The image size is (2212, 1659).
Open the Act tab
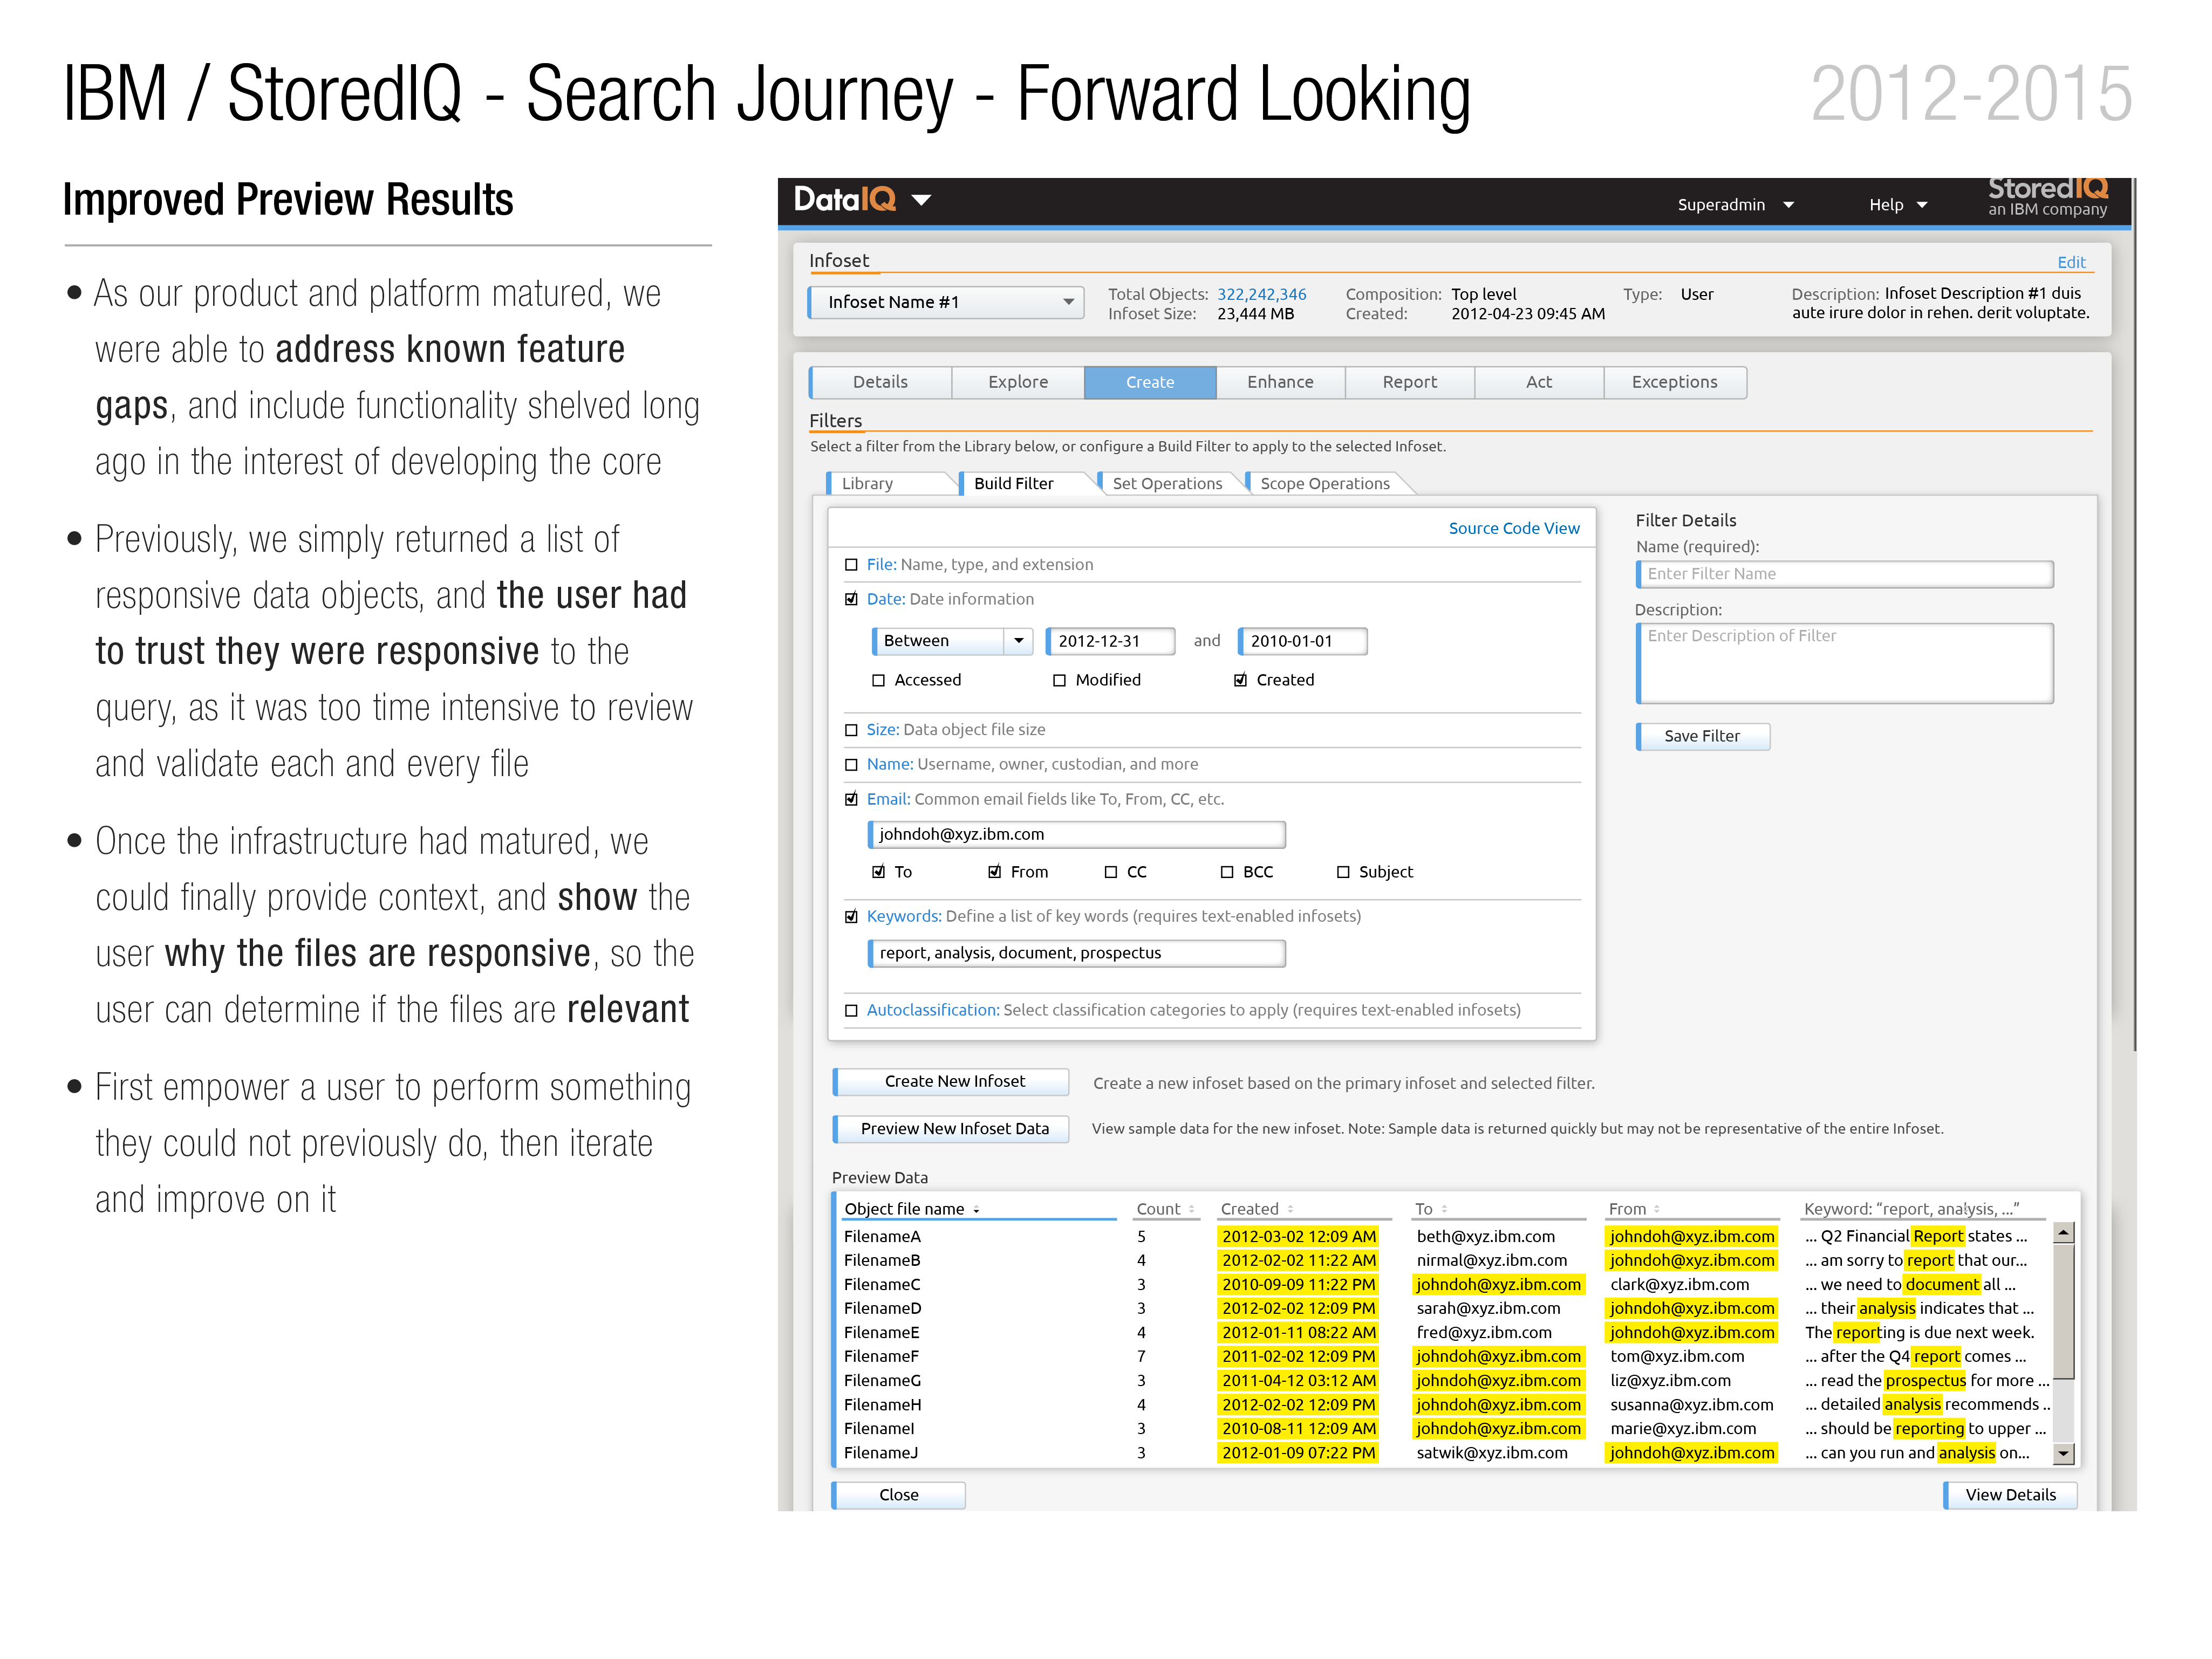click(x=1539, y=382)
